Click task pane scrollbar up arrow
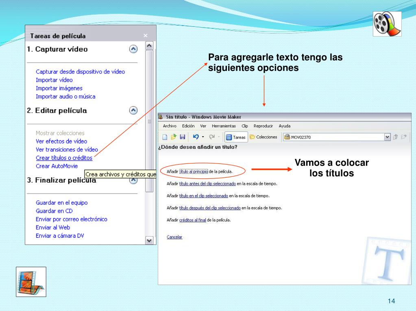Screen dimensions: 416x311 tap(149, 46)
